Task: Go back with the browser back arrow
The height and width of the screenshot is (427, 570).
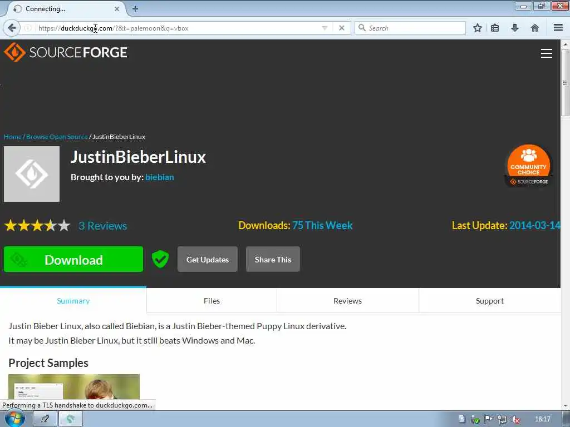Action: [12, 28]
